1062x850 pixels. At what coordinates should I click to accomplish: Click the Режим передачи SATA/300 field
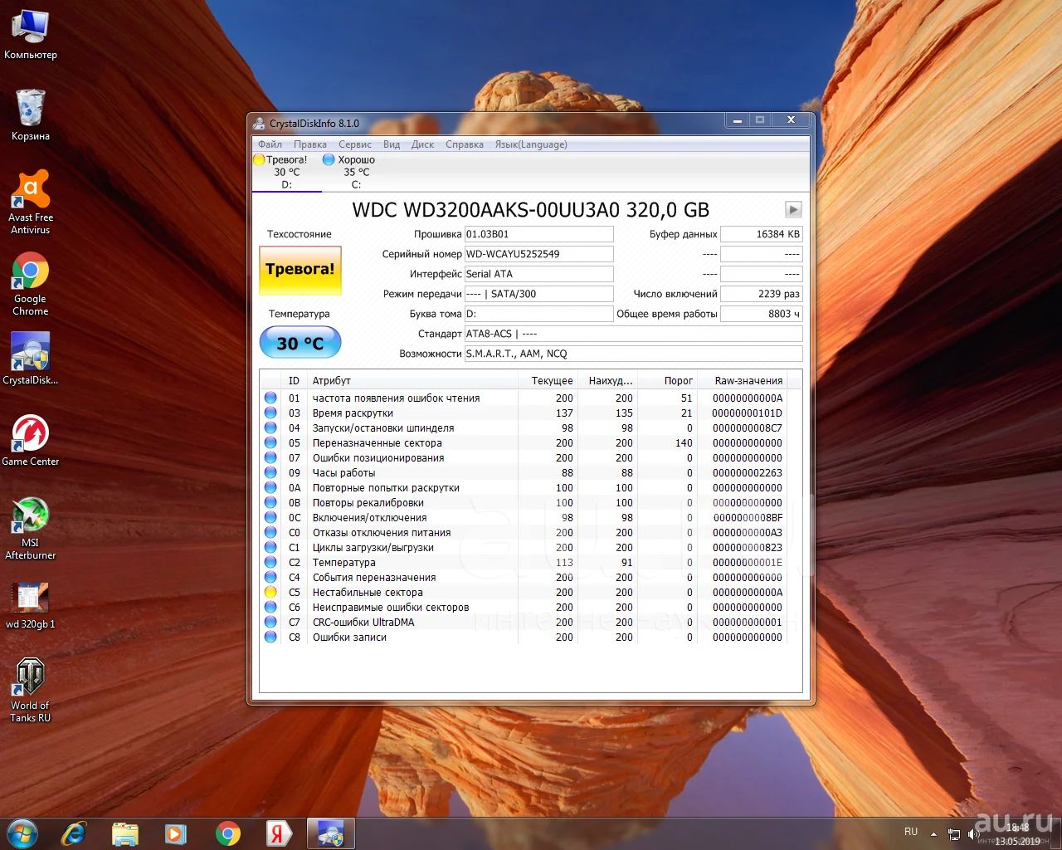tap(538, 294)
